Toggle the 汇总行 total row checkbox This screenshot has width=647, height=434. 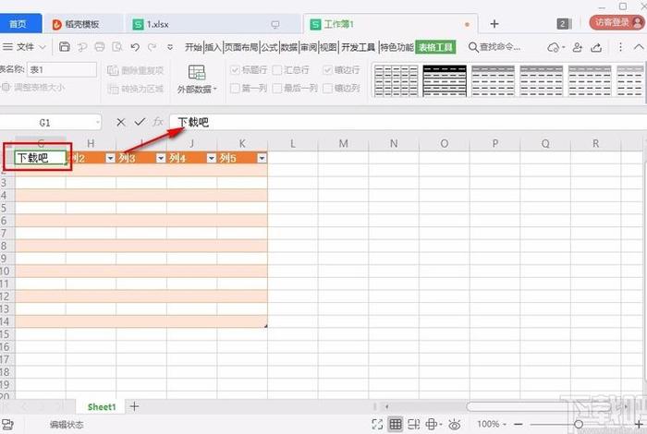[x=277, y=70]
